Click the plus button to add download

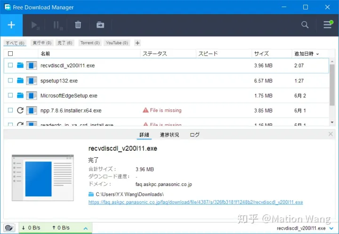11,25
